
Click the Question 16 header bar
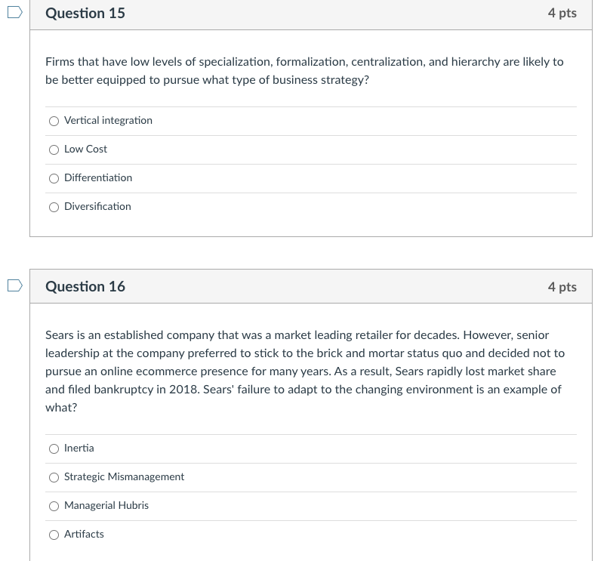[311, 286]
